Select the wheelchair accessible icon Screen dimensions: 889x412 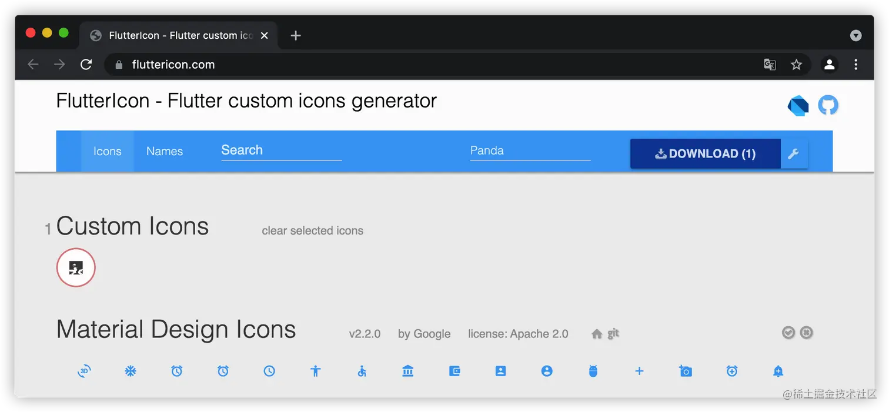362,371
